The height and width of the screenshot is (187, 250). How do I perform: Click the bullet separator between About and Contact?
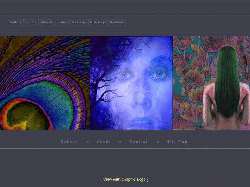click(x=120, y=142)
